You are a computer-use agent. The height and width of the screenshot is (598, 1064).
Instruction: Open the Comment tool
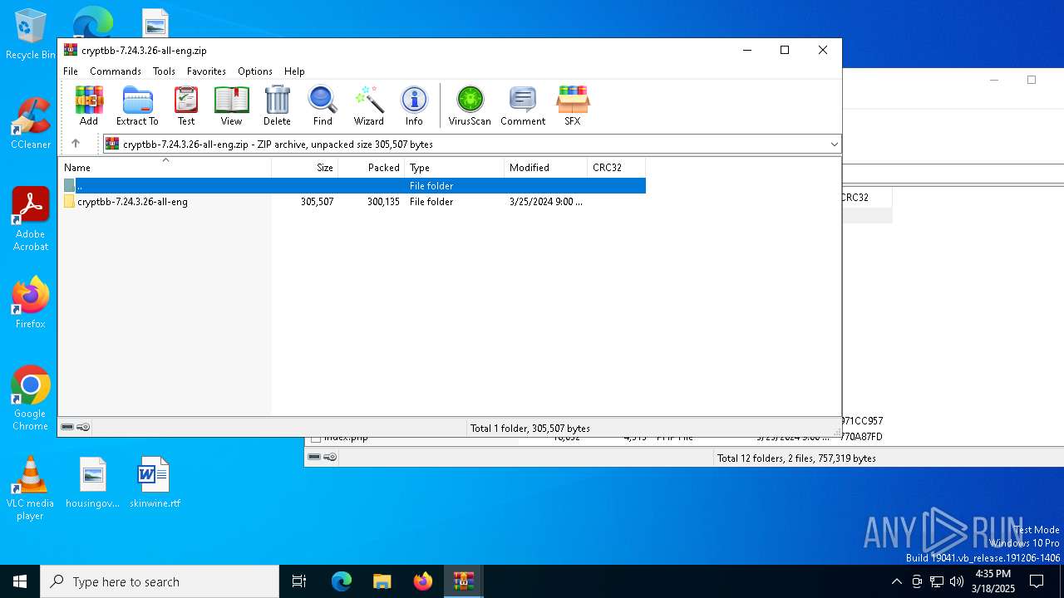coord(523,105)
